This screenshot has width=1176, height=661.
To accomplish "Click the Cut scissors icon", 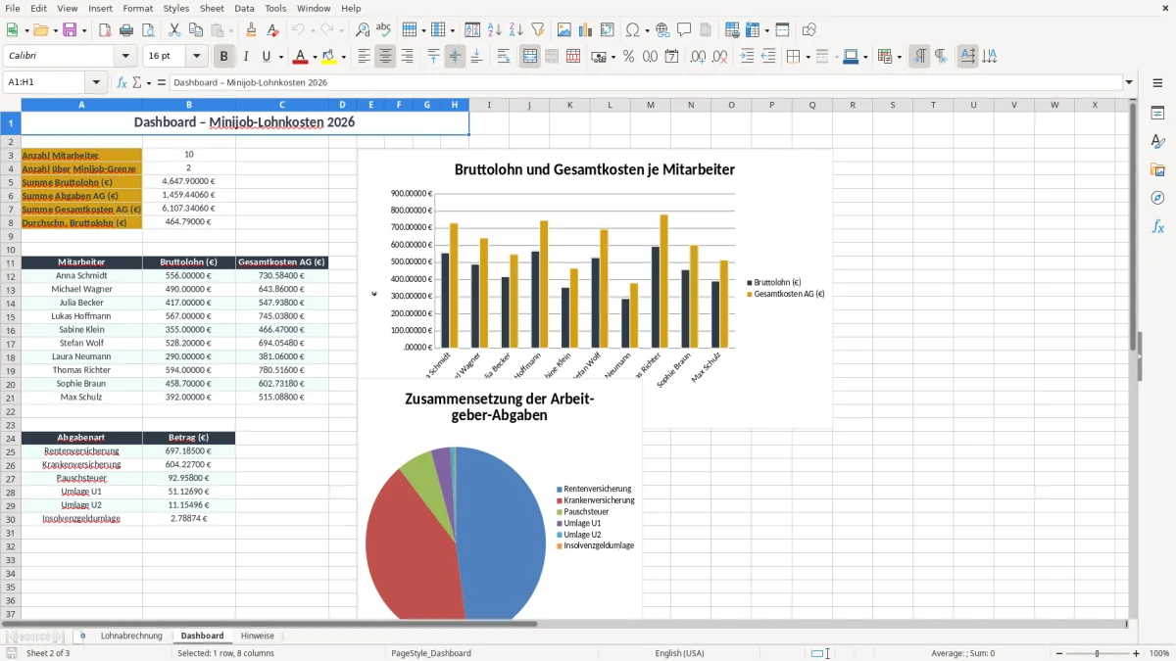I will pos(174,30).
